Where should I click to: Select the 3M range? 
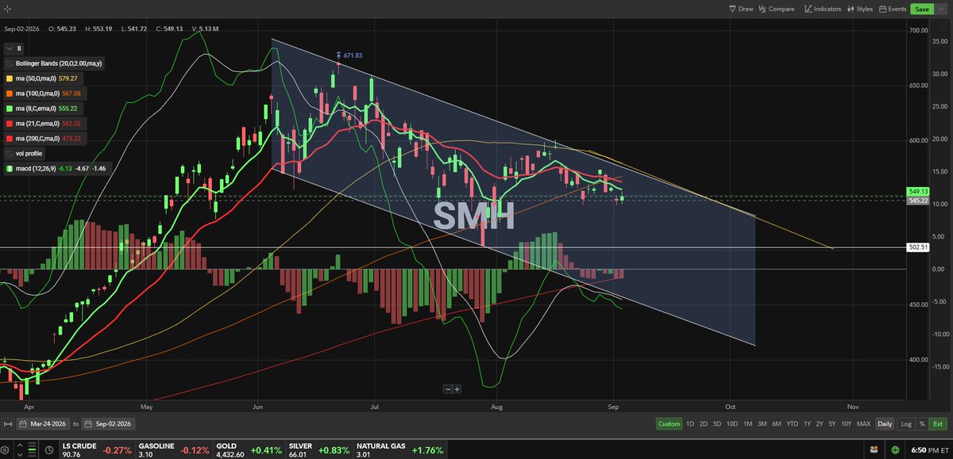(x=762, y=423)
